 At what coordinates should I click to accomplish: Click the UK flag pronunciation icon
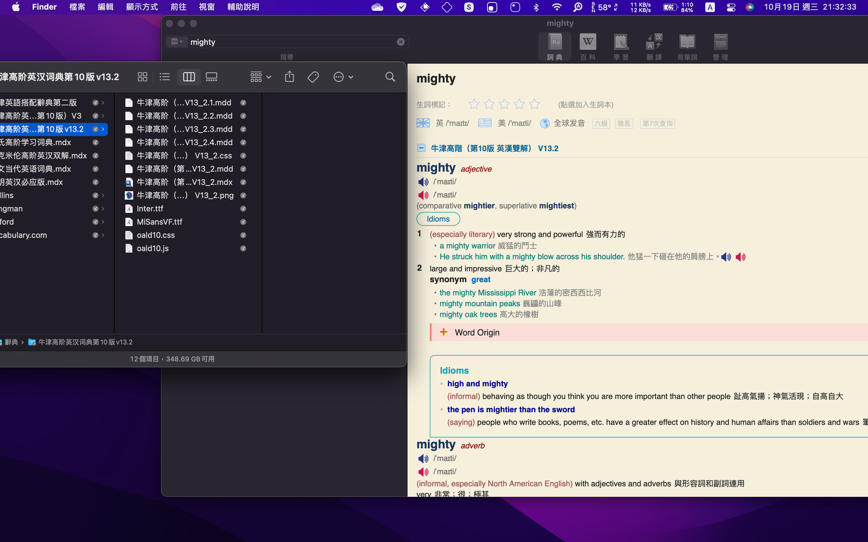pyautogui.click(x=423, y=123)
